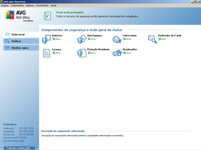This screenshot has width=201, height=150.
Task: Select the Antivírus component label
Action: 57,35
